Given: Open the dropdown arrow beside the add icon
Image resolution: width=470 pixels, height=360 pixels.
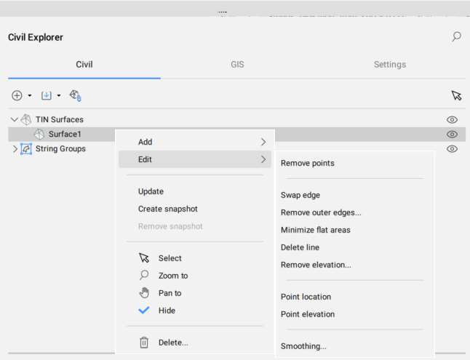Looking at the screenshot, I should coord(30,96).
